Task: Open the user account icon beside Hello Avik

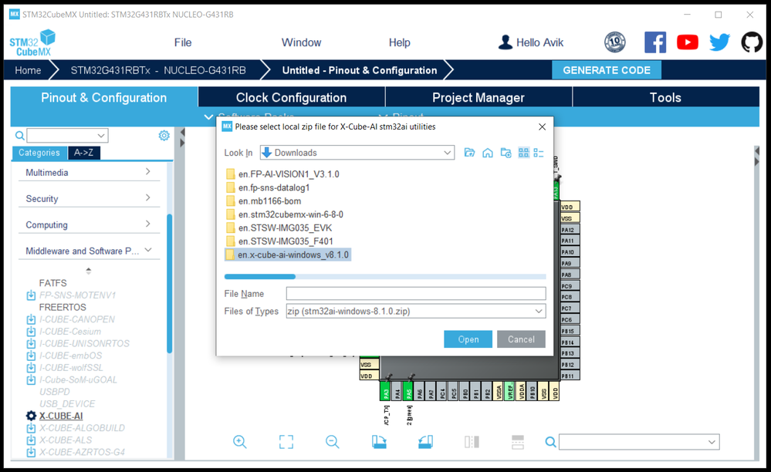Action: (x=505, y=42)
